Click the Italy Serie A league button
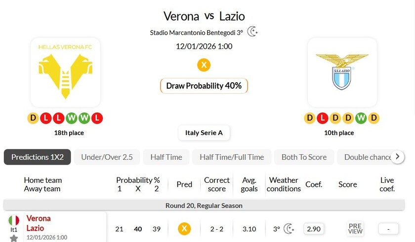The width and height of the screenshot is (415, 242). tap(204, 133)
